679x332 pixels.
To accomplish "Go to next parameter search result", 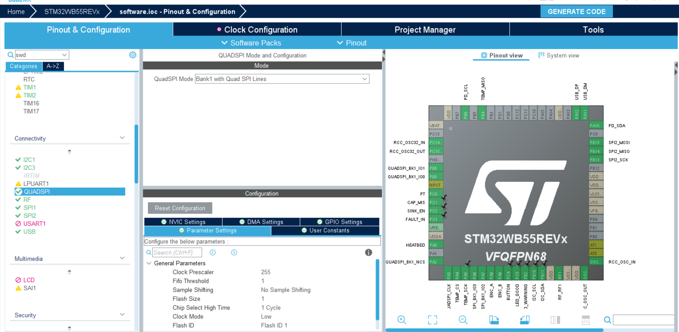I will click(x=234, y=252).
